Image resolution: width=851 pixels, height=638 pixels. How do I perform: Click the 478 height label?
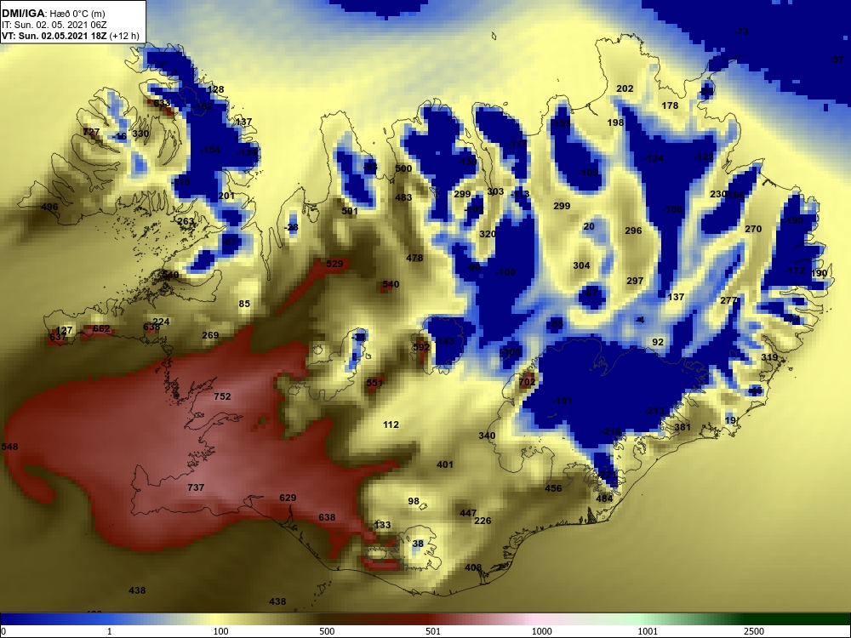point(414,258)
